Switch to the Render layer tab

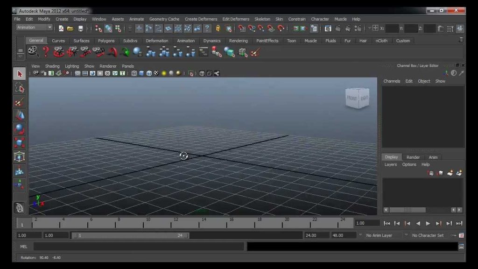tap(413, 157)
